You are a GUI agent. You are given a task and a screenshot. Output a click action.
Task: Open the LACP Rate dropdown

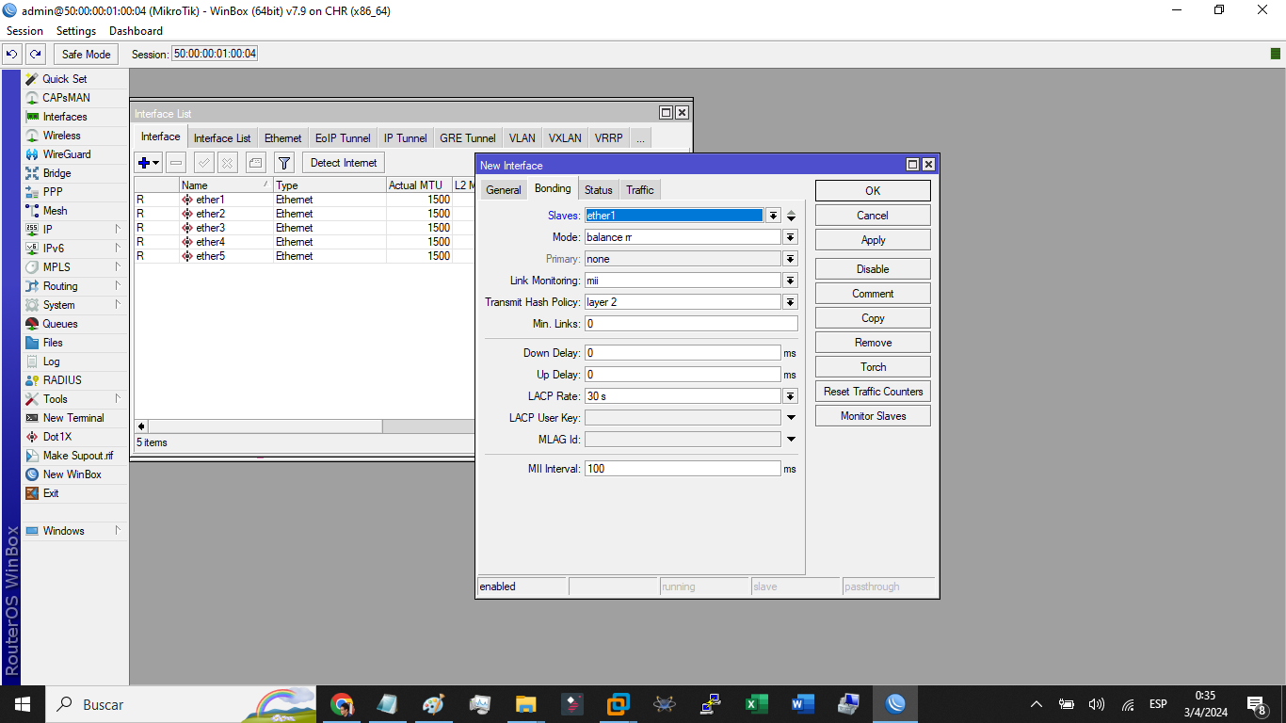pyautogui.click(x=791, y=396)
